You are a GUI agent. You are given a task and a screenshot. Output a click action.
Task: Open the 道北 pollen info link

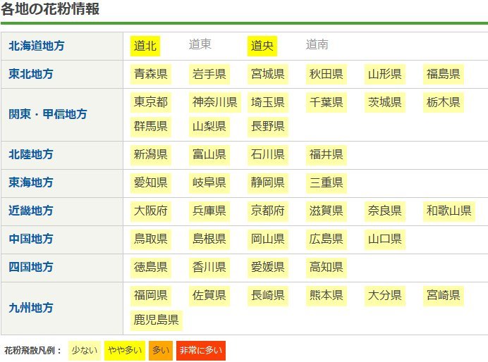145,46
